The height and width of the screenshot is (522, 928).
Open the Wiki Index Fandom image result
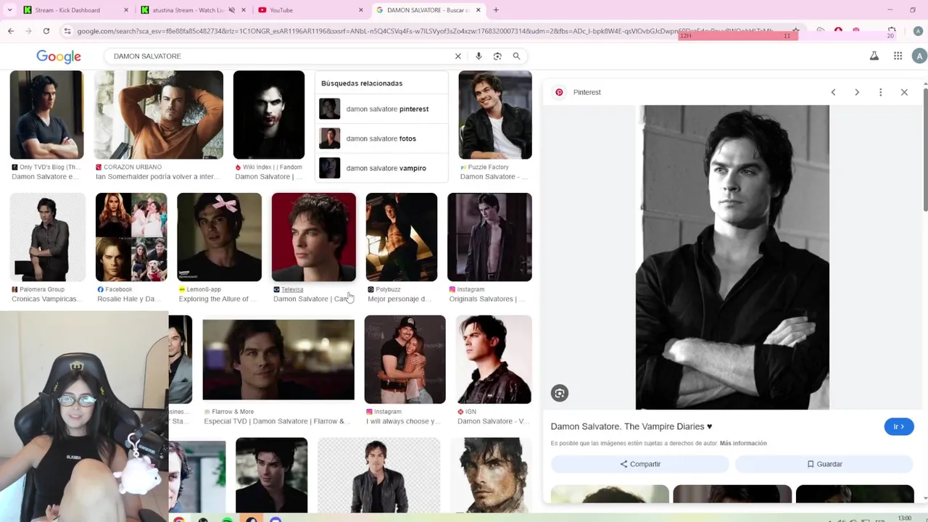tap(269, 115)
